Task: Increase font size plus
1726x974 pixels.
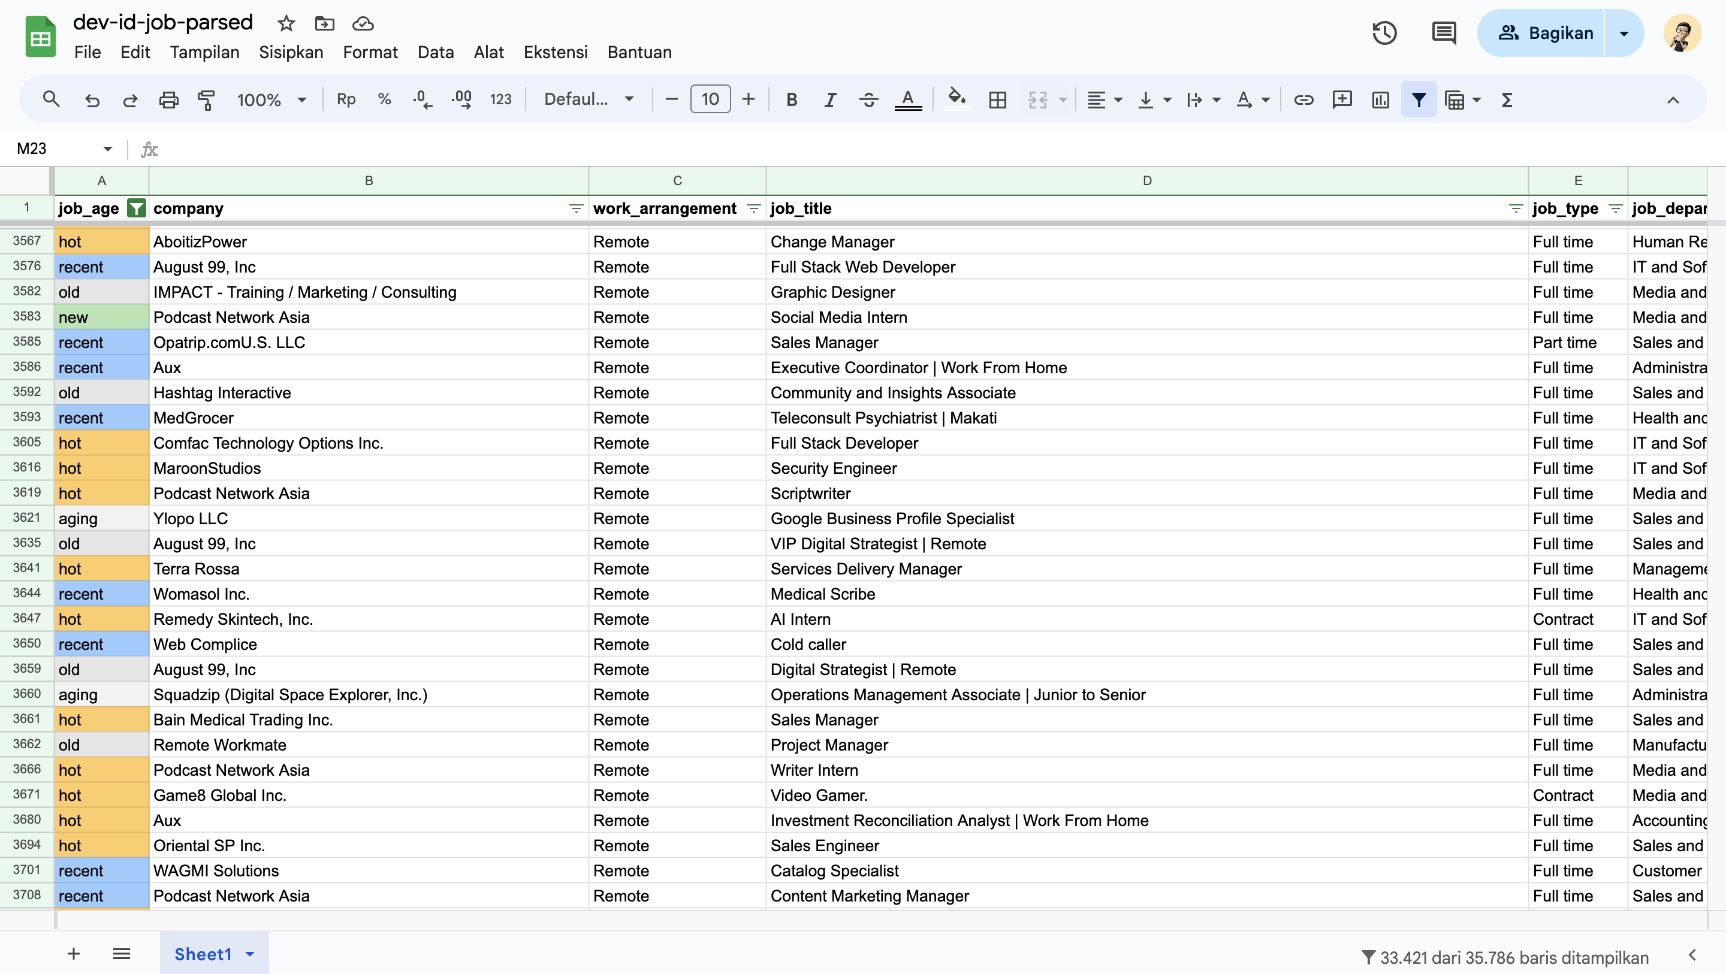Action: pyautogui.click(x=748, y=100)
